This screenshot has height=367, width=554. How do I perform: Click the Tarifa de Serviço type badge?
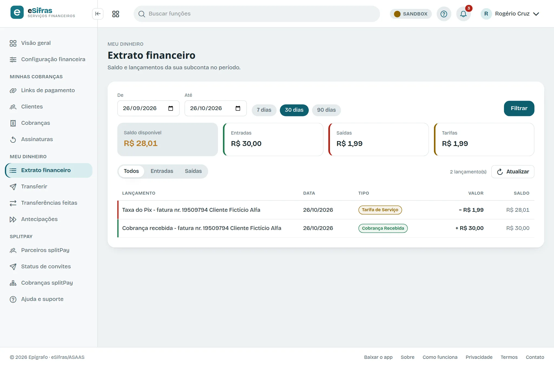click(380, 210)
